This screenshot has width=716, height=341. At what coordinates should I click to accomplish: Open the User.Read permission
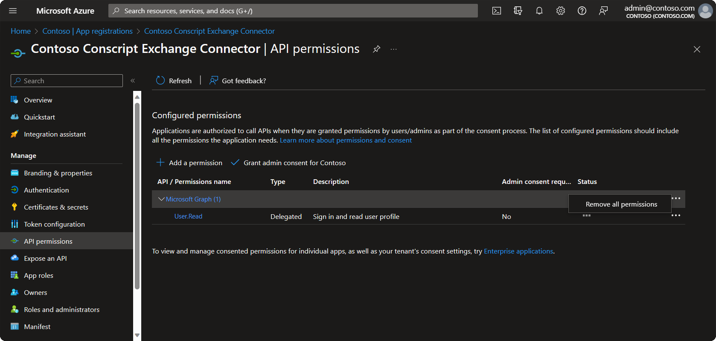tap(188, 216)
